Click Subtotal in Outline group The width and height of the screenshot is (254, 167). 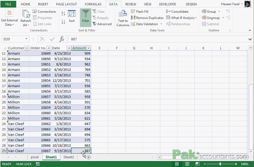point(210,24)
